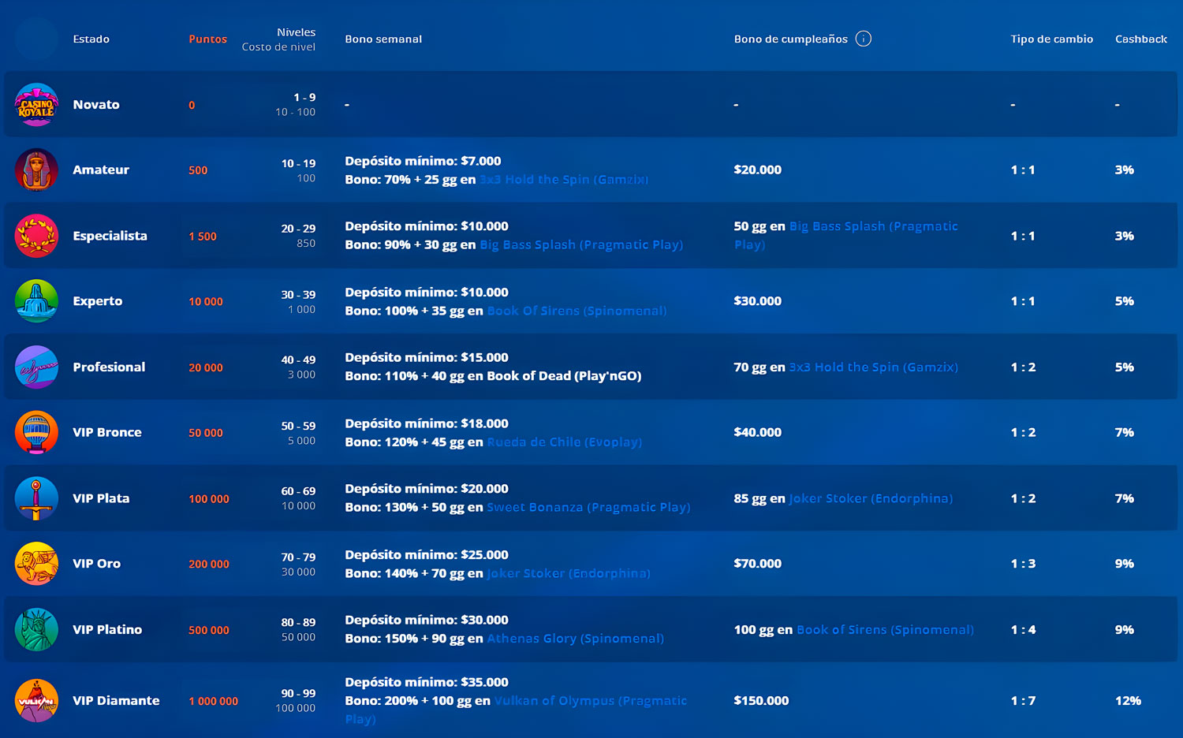
Task: Click the Novato Casino Royale status icon
Action: pos(36,104)
